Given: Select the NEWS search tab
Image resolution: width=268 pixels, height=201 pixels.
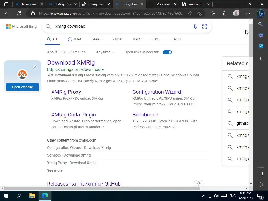Looking at the screenshot, I should tap(155, 39).
